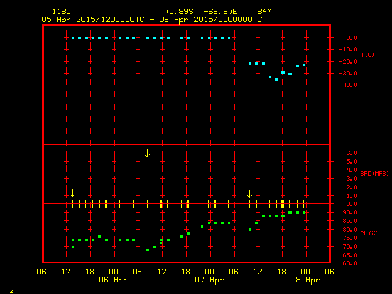Click the lowest green humidity data point

click(148, 250)
